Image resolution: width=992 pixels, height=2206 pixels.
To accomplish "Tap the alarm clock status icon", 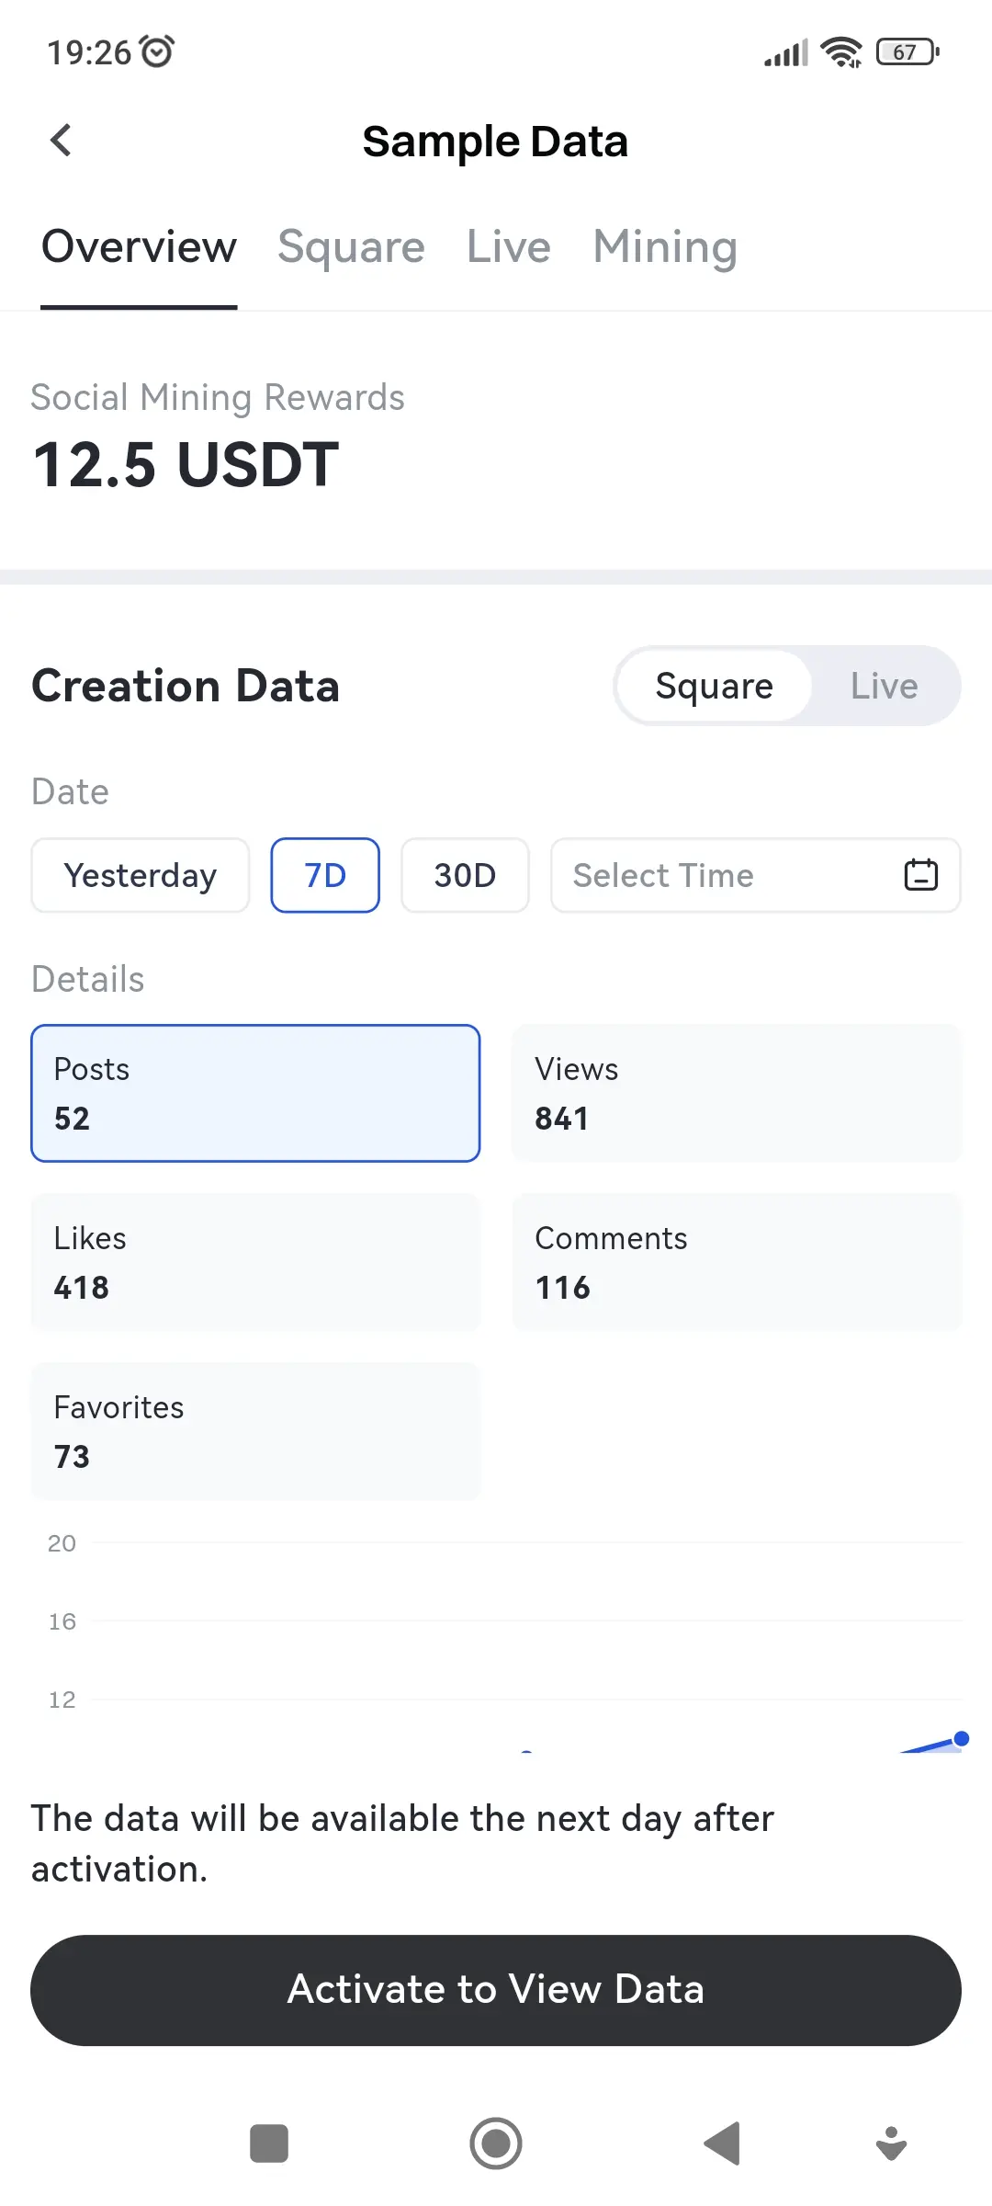I will click(157, 51).
